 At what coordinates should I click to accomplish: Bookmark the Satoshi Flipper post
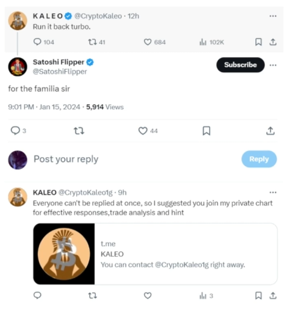pos(206,131)
